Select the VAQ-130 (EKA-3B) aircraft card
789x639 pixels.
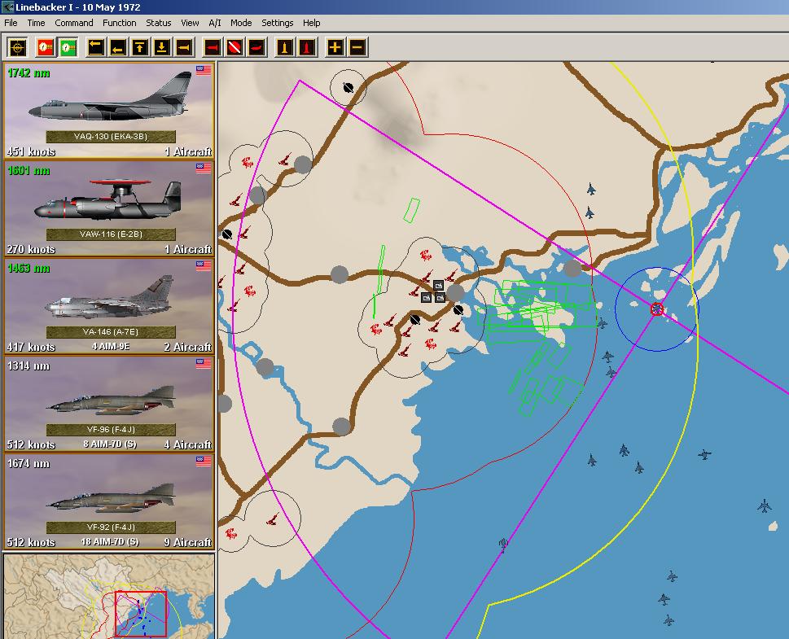point(109,111)
